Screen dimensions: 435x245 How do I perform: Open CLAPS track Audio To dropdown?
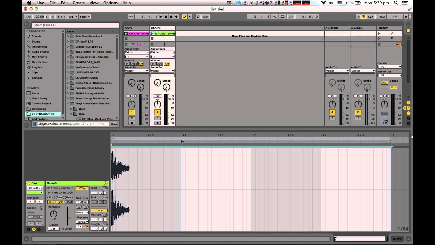pos(162,71)
